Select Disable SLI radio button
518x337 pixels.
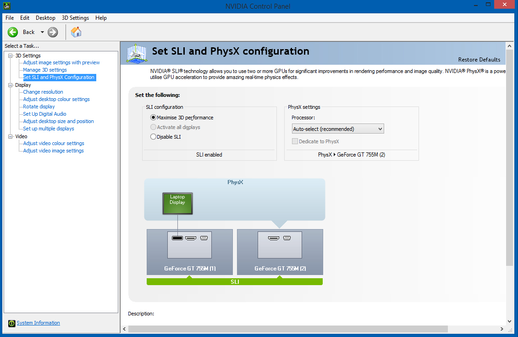coord(153,136)
